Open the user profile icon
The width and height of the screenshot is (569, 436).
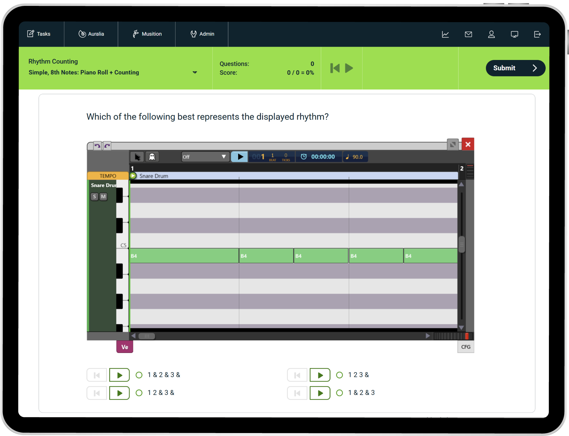pos(491,34)
